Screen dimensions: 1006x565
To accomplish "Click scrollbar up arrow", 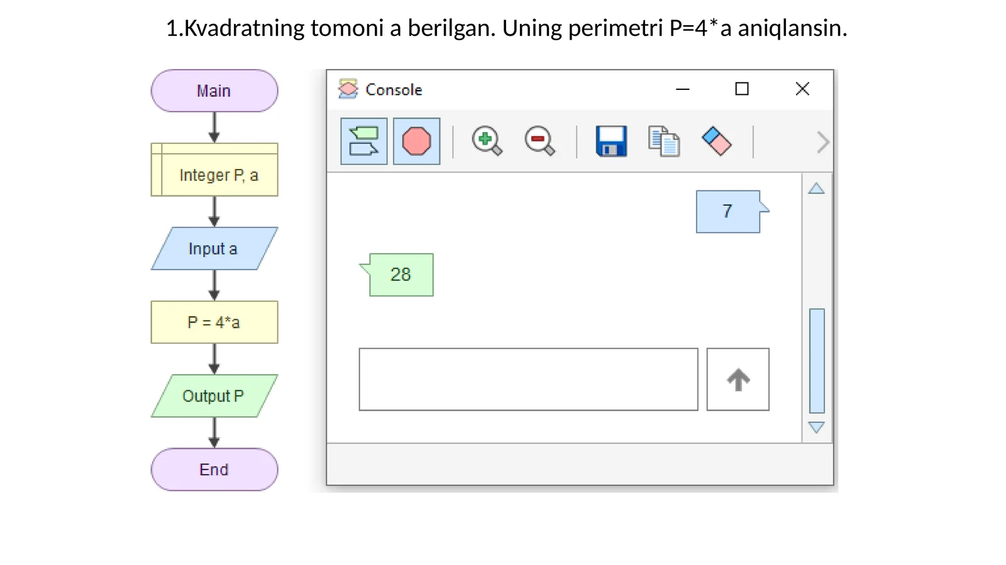I will pyautogui.click(x=816, y=187).
